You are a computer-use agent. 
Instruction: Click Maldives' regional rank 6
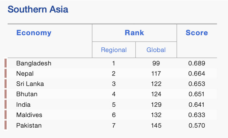coord(114,115)
